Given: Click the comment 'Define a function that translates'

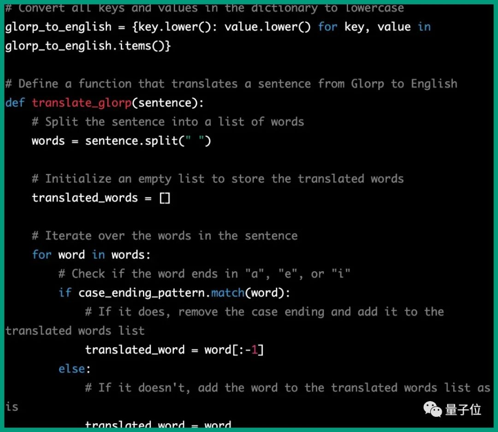Looking at the screenshot, I should 231,84.
